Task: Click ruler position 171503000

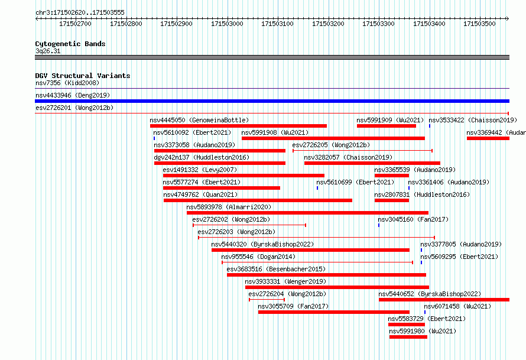Action: click(227, 24)
